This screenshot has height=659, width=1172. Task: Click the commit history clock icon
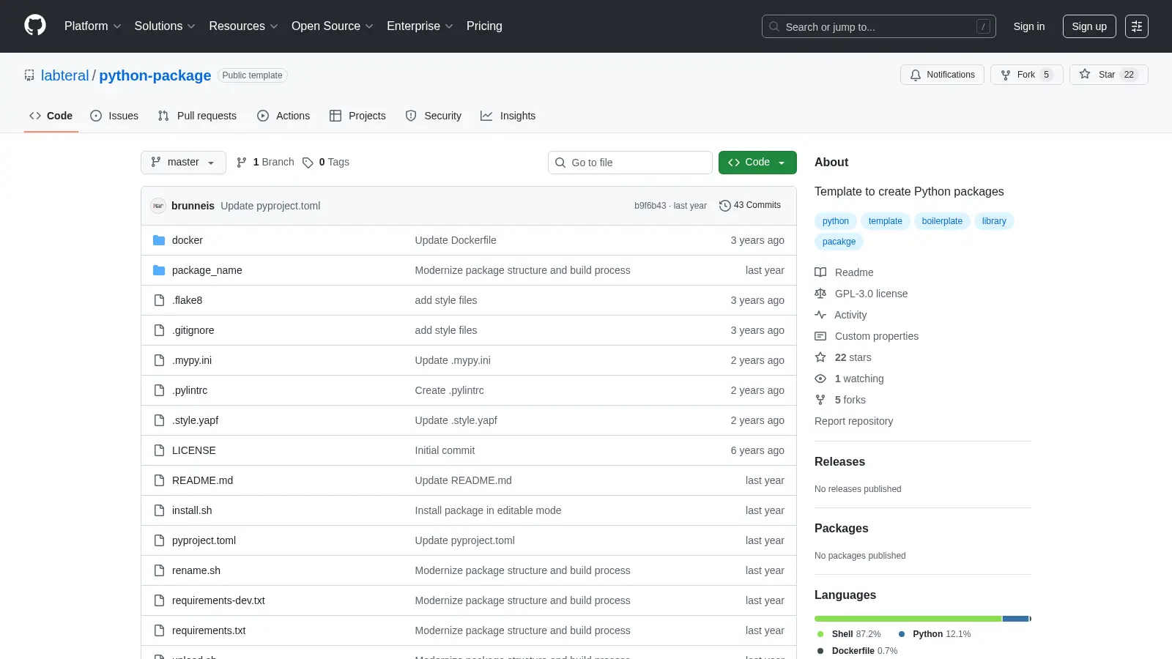[725, 206]
